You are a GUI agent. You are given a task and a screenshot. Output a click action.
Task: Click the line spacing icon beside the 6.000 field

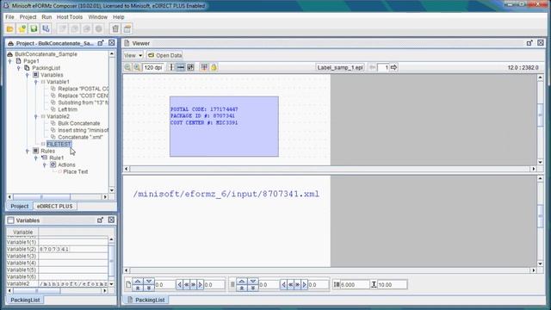[337, 285]
